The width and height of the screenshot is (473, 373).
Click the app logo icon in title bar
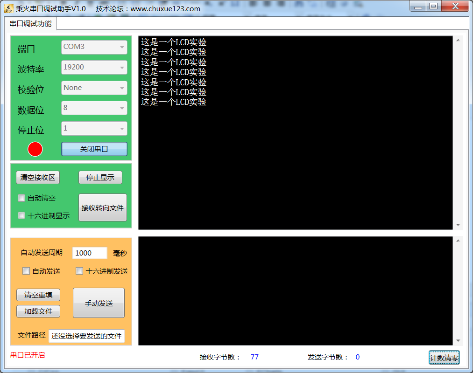(9, 8)
